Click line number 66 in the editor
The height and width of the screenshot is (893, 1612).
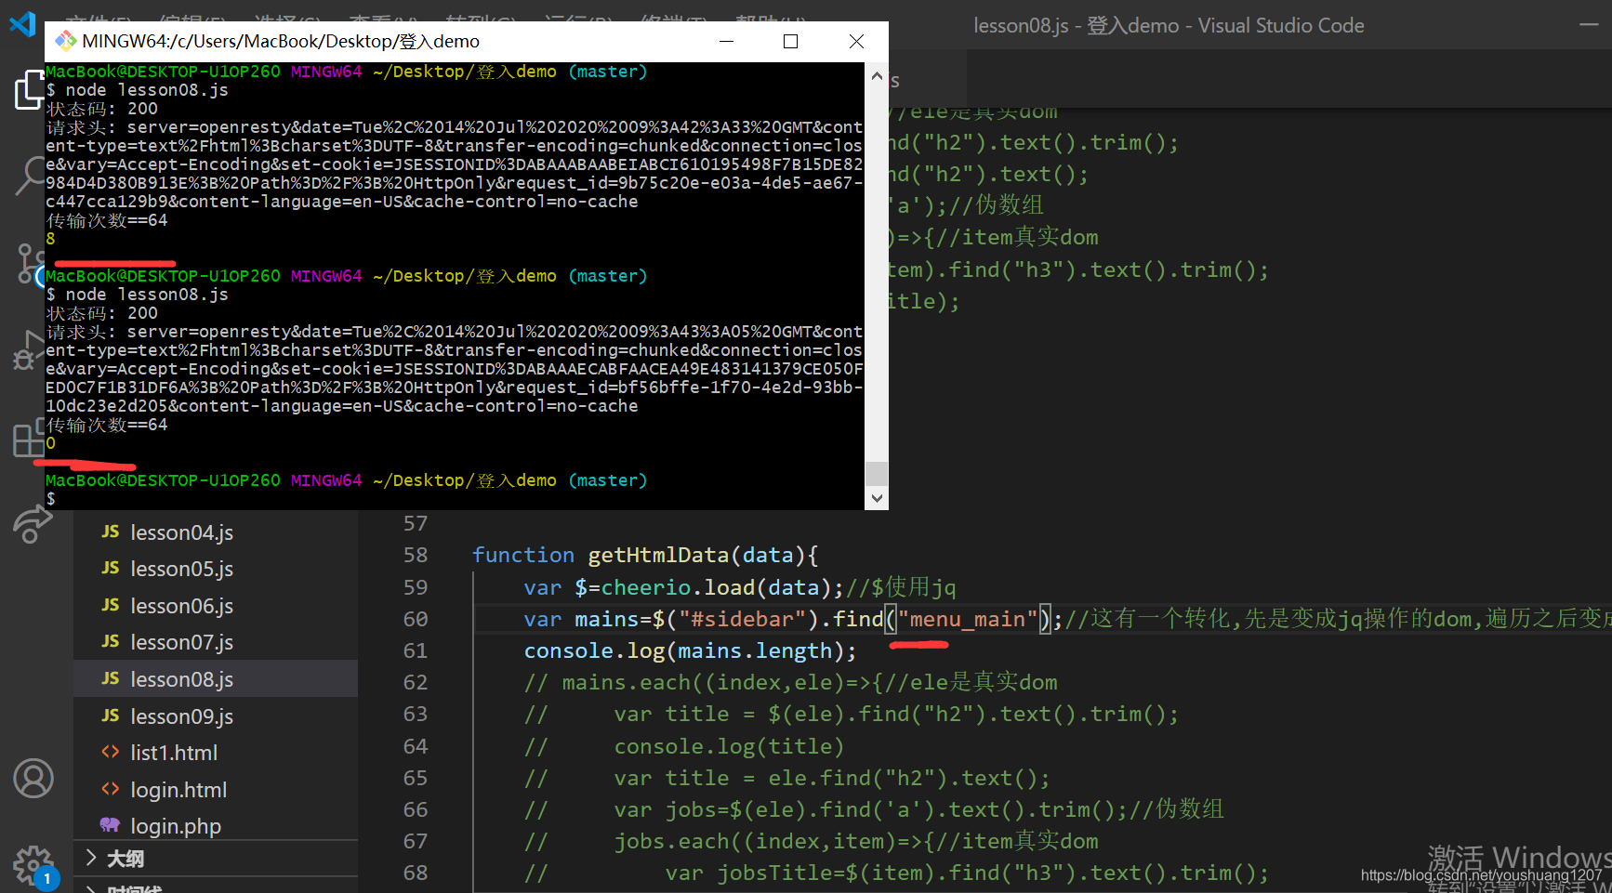[416, 809]
